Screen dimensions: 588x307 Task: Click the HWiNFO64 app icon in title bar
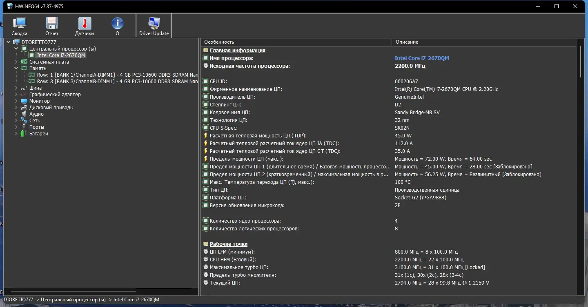coord(10,6)
